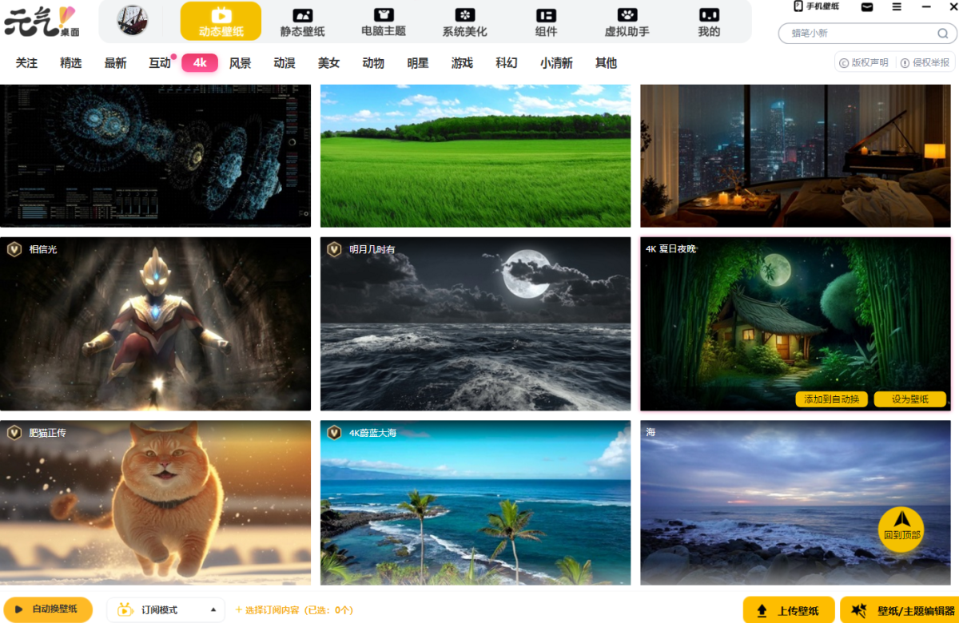Screen dimensions: 959x623
Task: Open the 明月几时有 moon wallpaper
Action: pyautogui.click(x=476, y=323)
